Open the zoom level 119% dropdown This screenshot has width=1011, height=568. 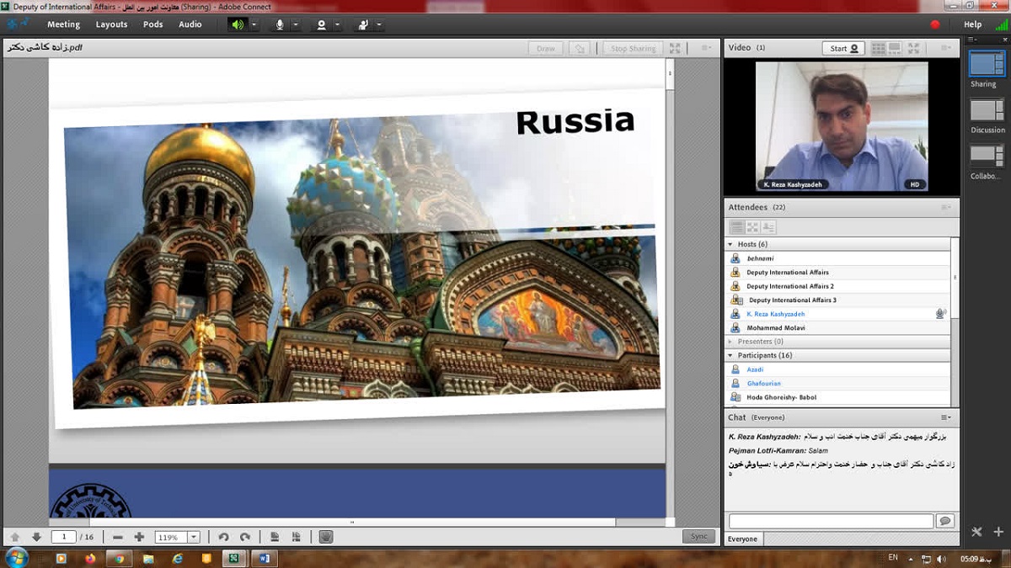pyautogui.click(x=194, y=537)
